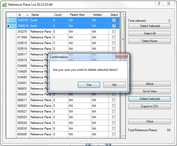Close the Reference Plane List window
This screenshot has width=177, height=146.
coord(169,3)
